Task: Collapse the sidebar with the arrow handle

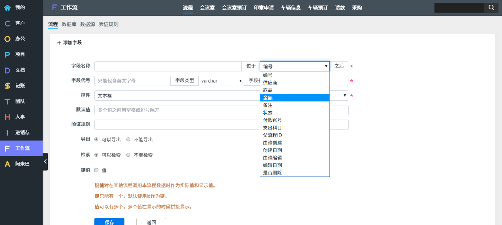Action: (x=45, y=161)
